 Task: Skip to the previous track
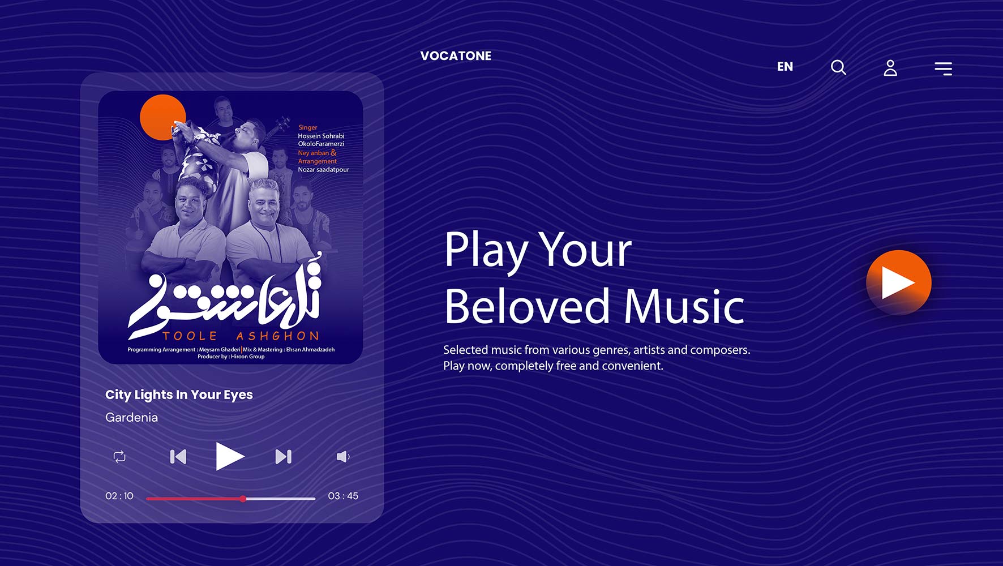click(x=178, y=457)
